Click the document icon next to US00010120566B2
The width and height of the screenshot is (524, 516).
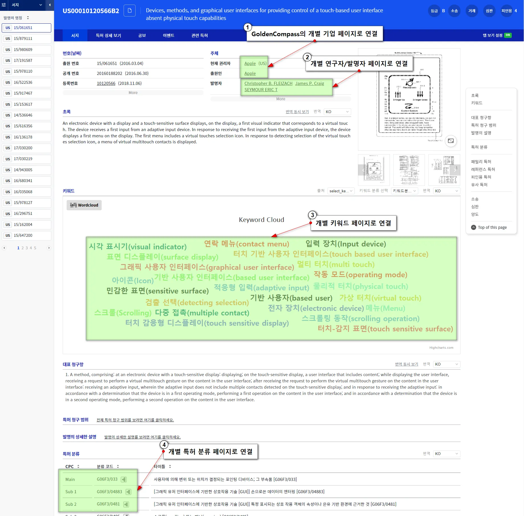tap(130, 11)
